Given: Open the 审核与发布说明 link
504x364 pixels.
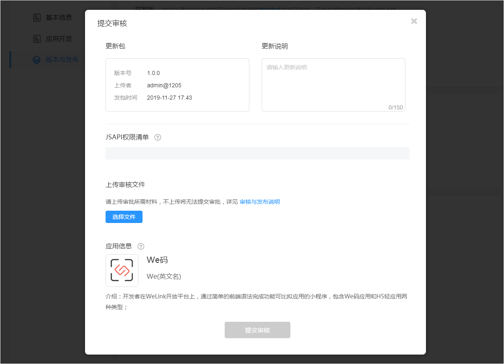Looking at the screenshot, I should pos(259,201).
